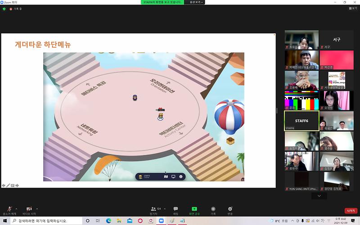Open Microsoft Edge from the taskbar

pyautogui.click(x=108, y=221)
